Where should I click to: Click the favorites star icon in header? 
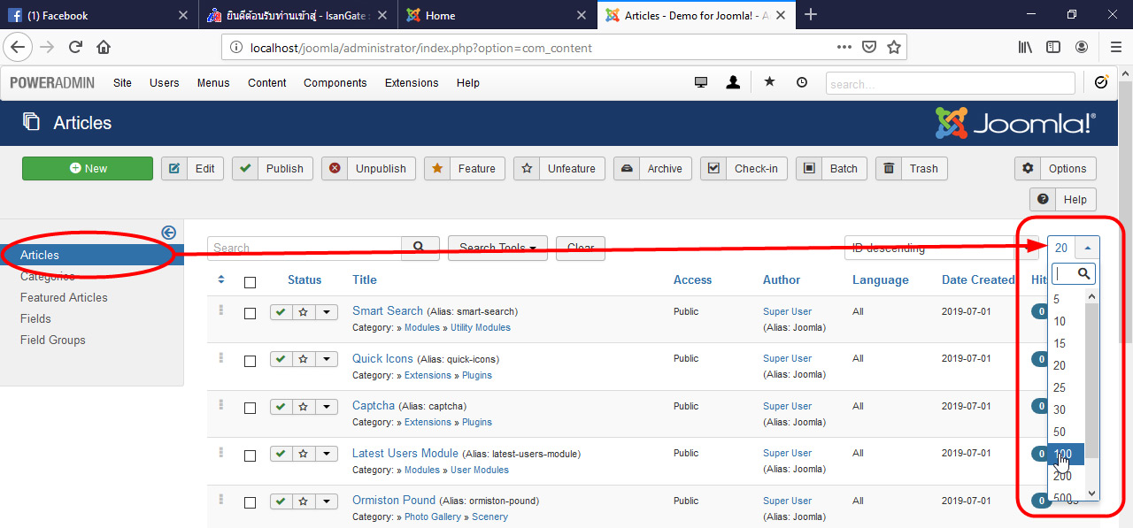tap(768, 81)
